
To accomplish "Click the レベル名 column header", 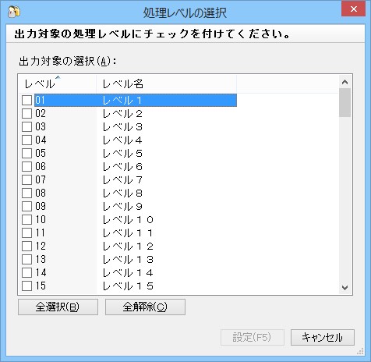I will coord(166,84).
